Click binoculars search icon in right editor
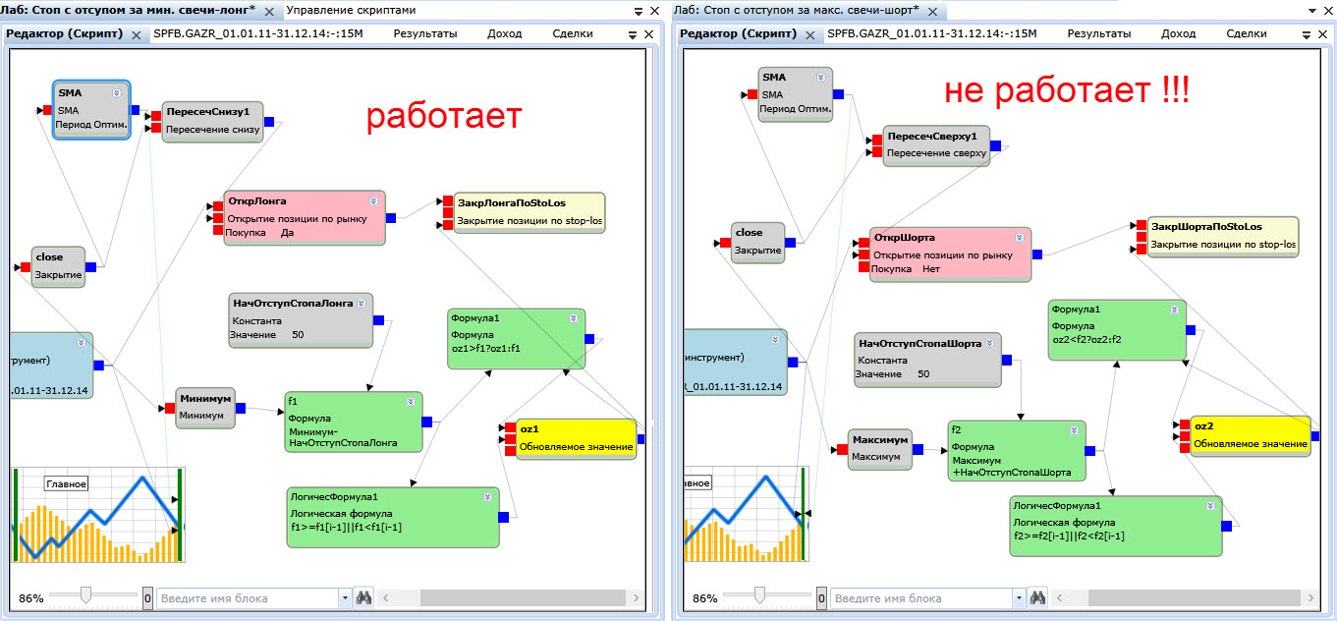1337x621 pixels. (x=1037, y=597)
